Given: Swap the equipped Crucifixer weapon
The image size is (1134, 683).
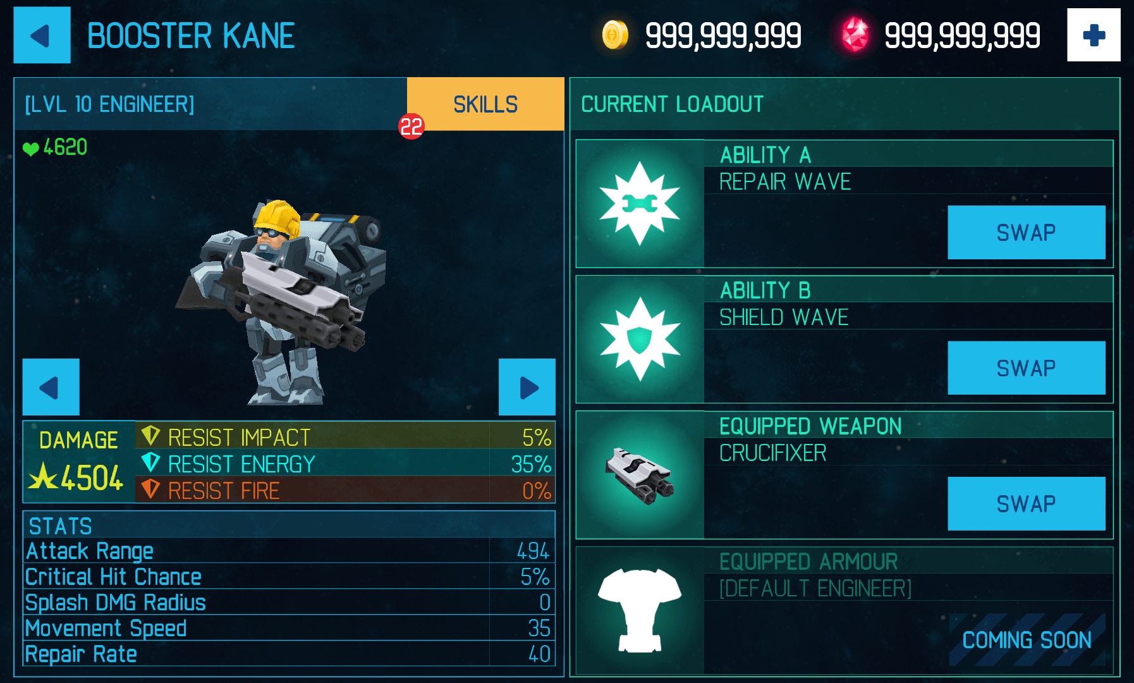Looking at the screenshot, I should tap(1027, 503).
